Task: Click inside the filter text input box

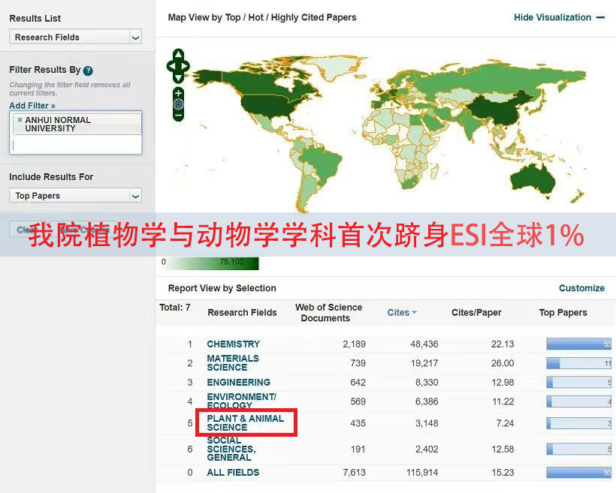Action: tap(76, 145)
